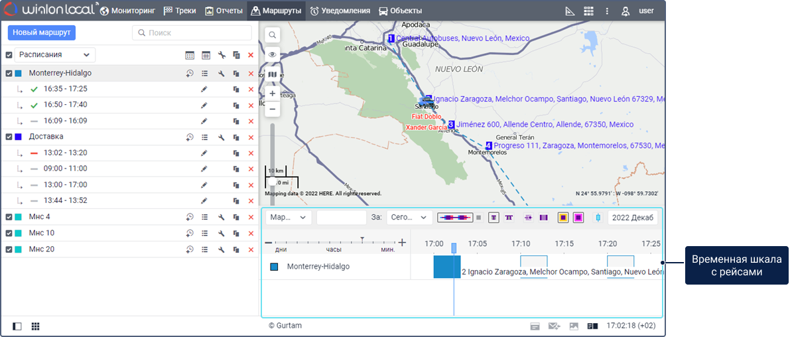Delete the Доставка route
Viewport: 790px width, 337px height.
[251, 137]
